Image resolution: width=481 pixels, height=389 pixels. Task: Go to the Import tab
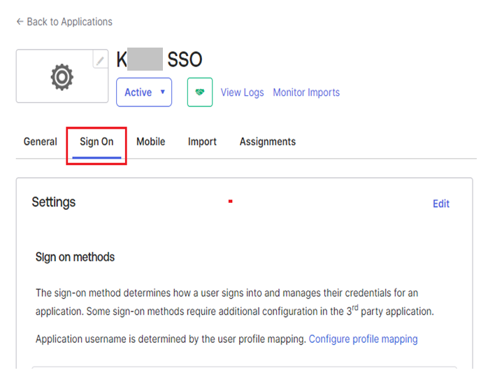tap(202, 141)
